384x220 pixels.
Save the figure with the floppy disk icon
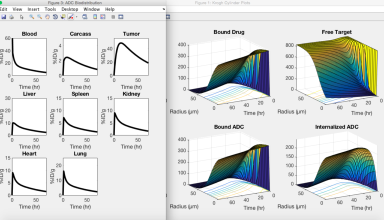point(3,17)
